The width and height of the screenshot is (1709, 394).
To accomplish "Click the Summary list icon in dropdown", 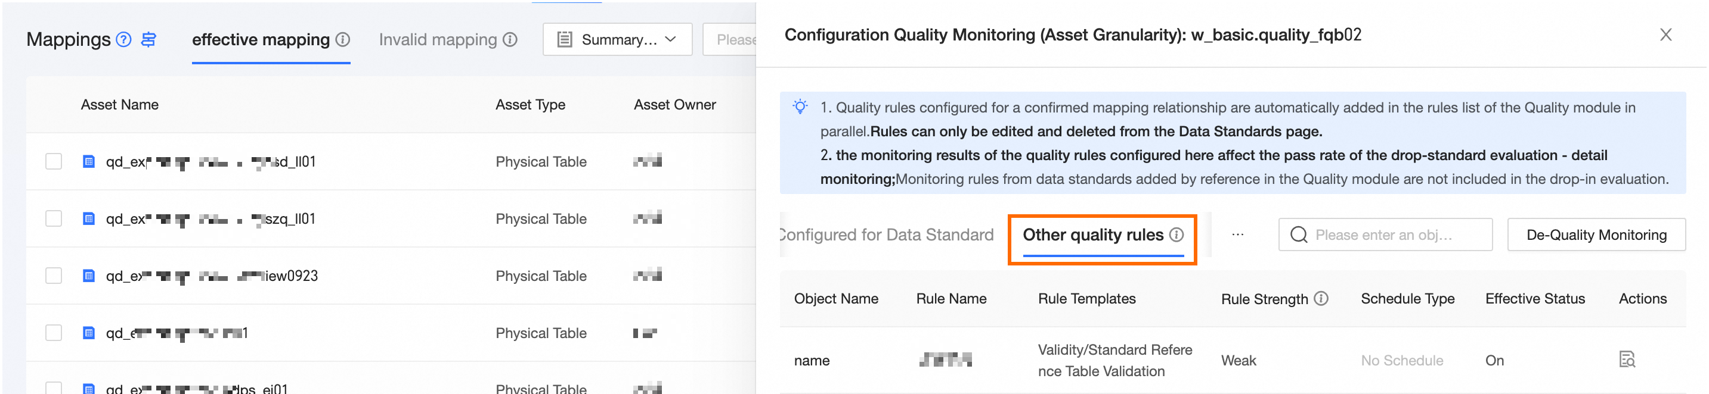I will pos(565,40).
